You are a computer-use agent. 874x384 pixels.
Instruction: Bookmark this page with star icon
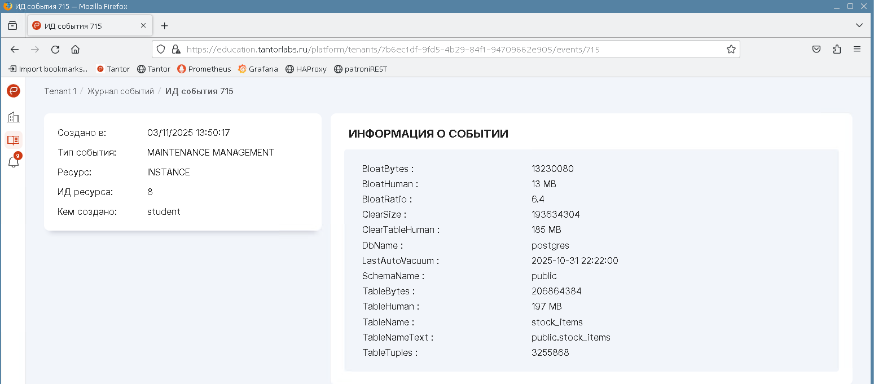pos(731,50)
